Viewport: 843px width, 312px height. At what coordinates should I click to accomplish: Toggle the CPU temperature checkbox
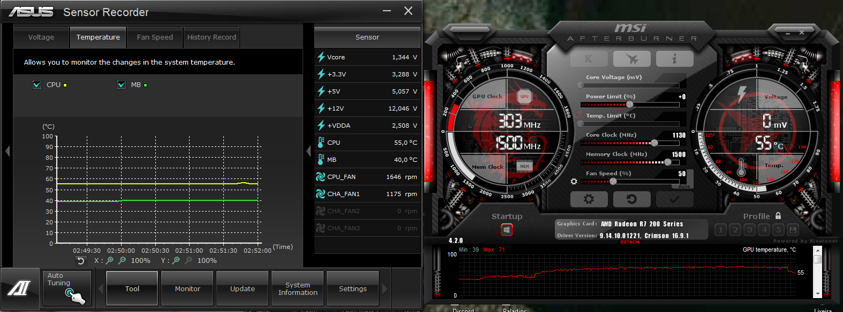pyautogui.click(x=37, y=85)
